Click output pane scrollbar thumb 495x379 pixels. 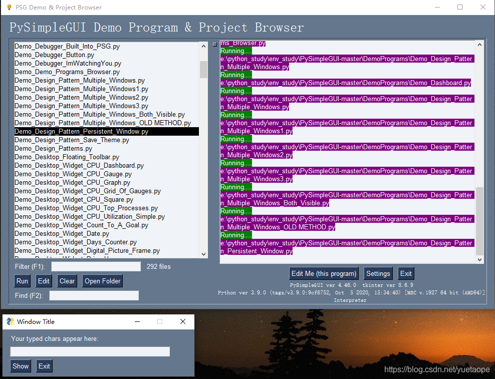click(x=479, y=221)
